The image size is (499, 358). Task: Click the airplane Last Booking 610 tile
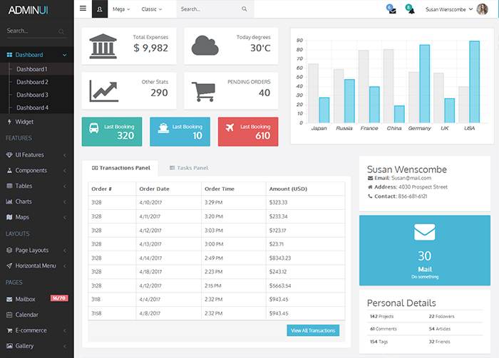247,132
